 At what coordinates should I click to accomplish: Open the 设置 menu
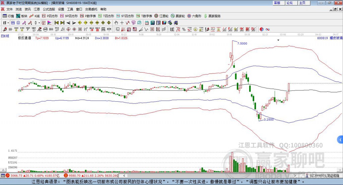coord(61,9)
